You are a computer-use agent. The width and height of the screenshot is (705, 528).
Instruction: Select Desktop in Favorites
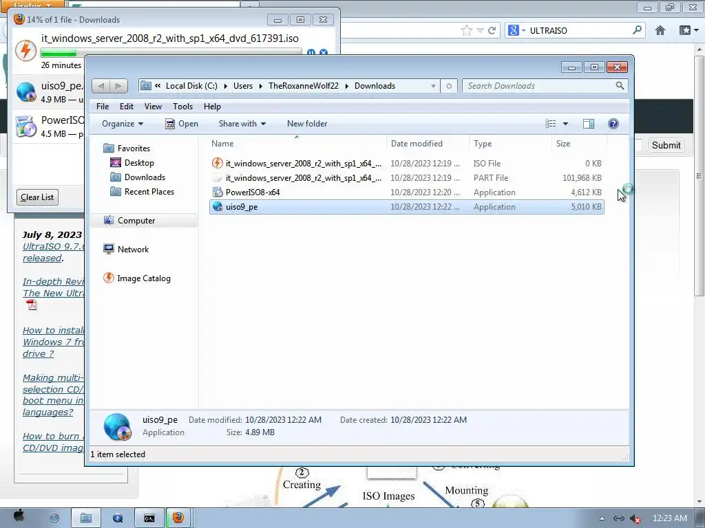(x=139, y=162)
